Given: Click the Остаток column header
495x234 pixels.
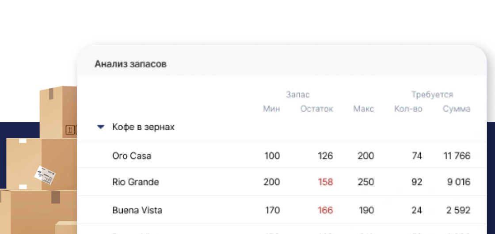Looking at the screenshot, I should pos(316,109).
